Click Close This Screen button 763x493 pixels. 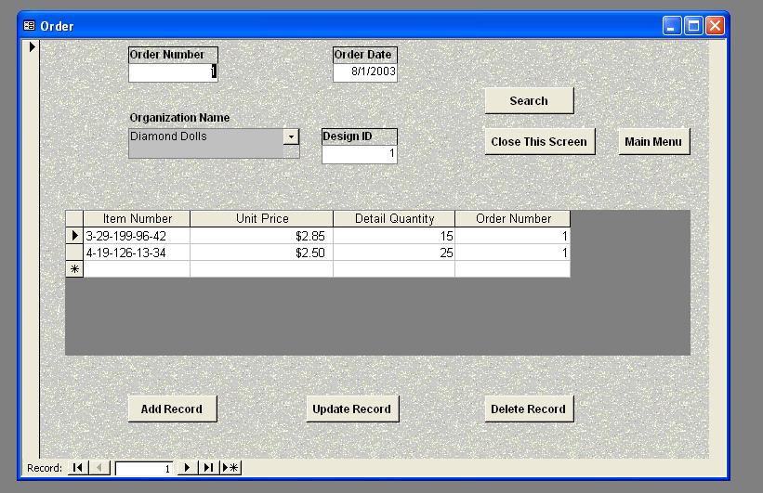pyautogui.click(x=539, y=142)
